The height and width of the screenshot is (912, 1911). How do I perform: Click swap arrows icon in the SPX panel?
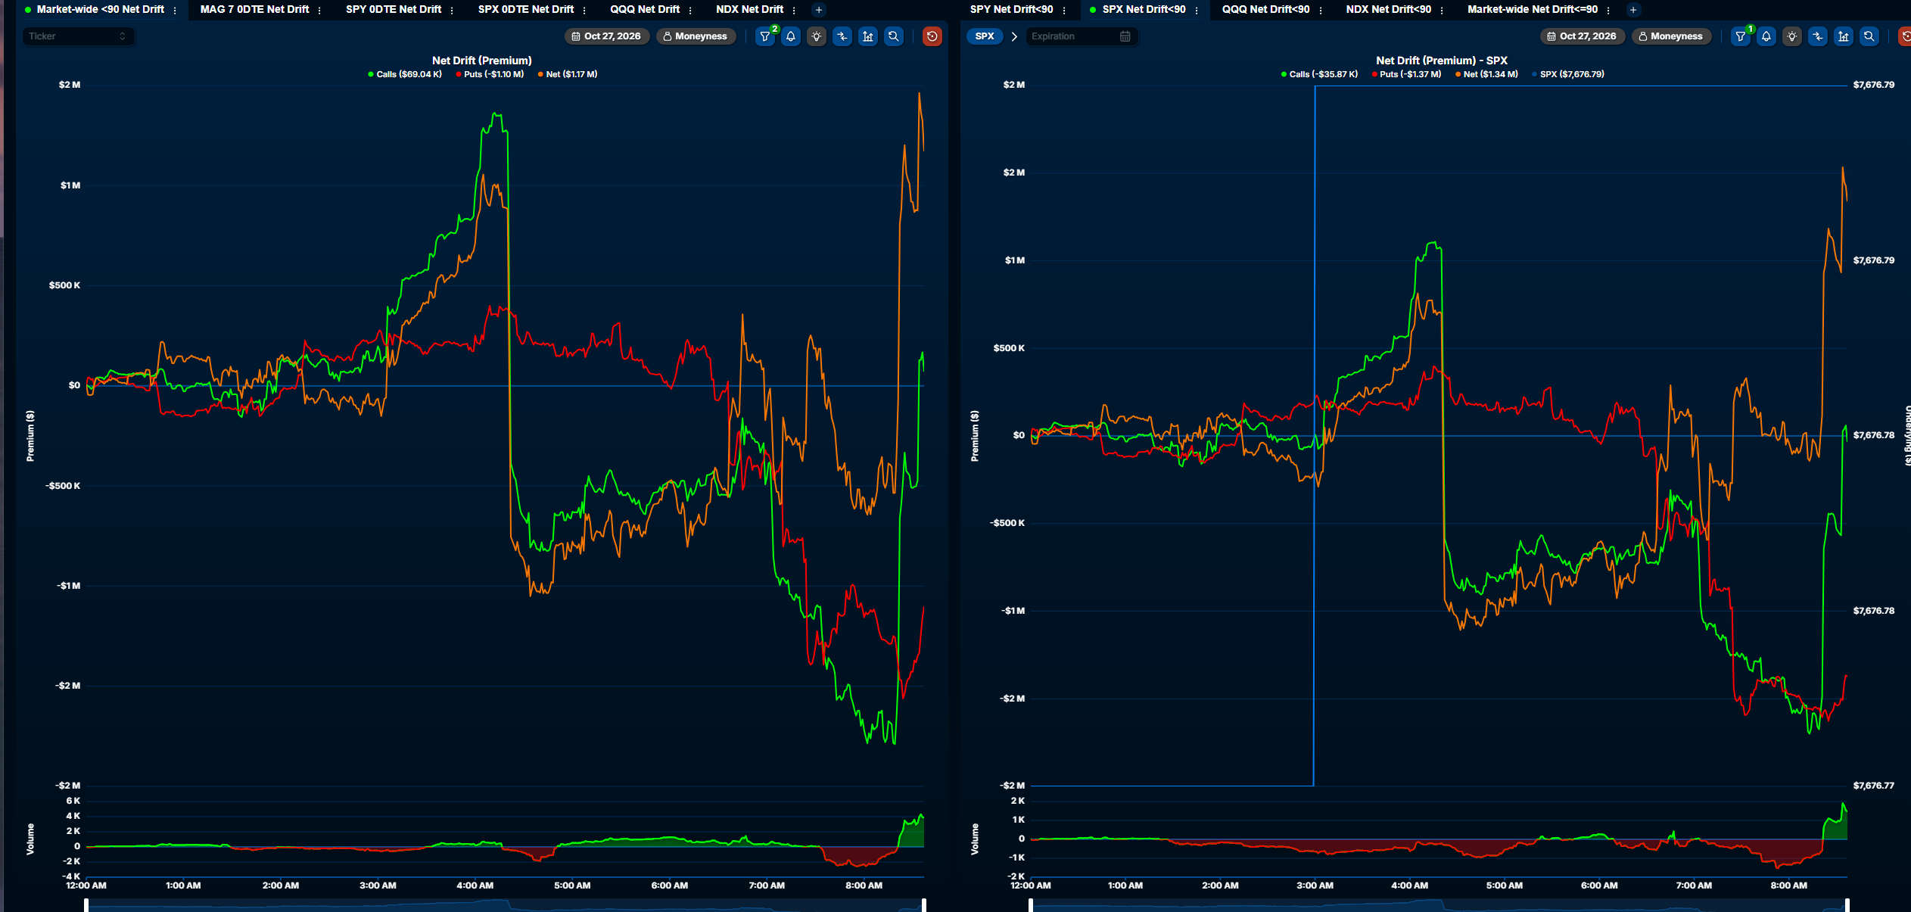pyautogui.click(x=1818, y=36)
